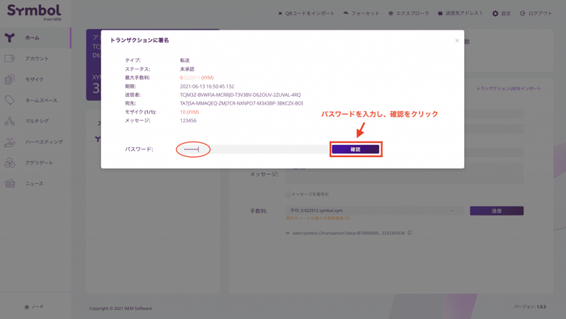Click 設定 text in header

coord(506,13)
